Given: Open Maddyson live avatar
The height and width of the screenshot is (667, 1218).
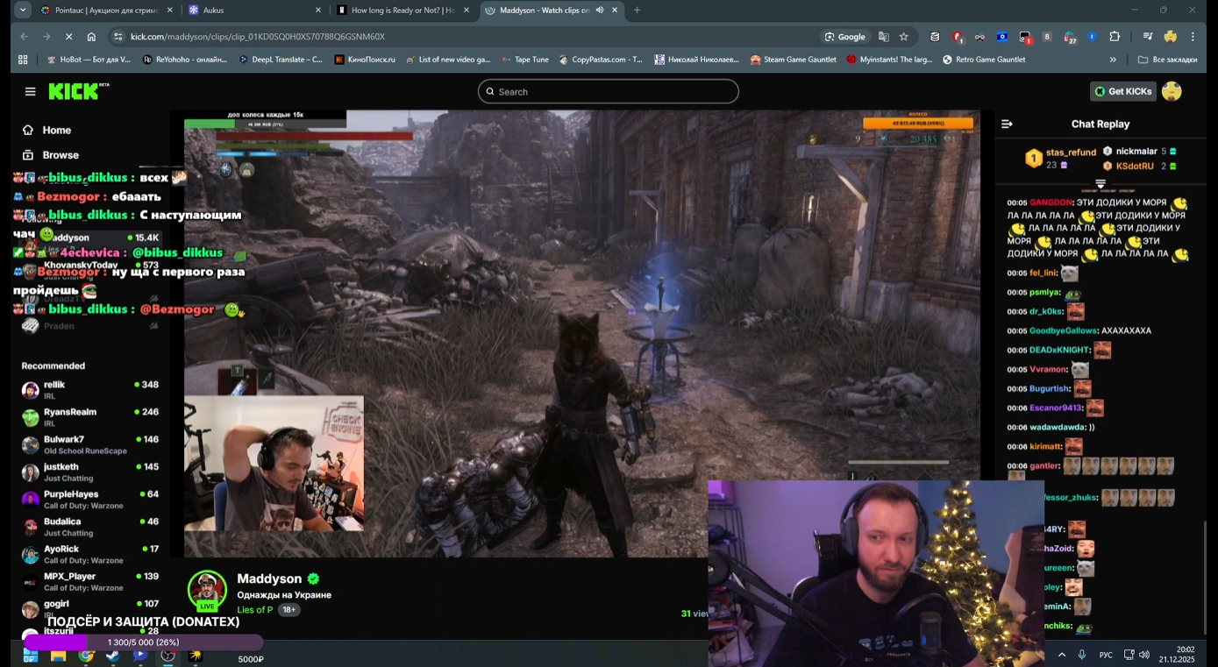Looking at the screenshot, I should click(x=208, y=590).
